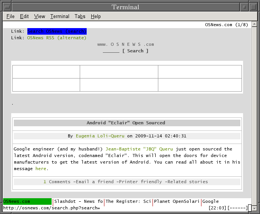Screen dimensions: 260x214
Task: Switch to the Slashdot browser tab
Action: (x=78, y=201)
